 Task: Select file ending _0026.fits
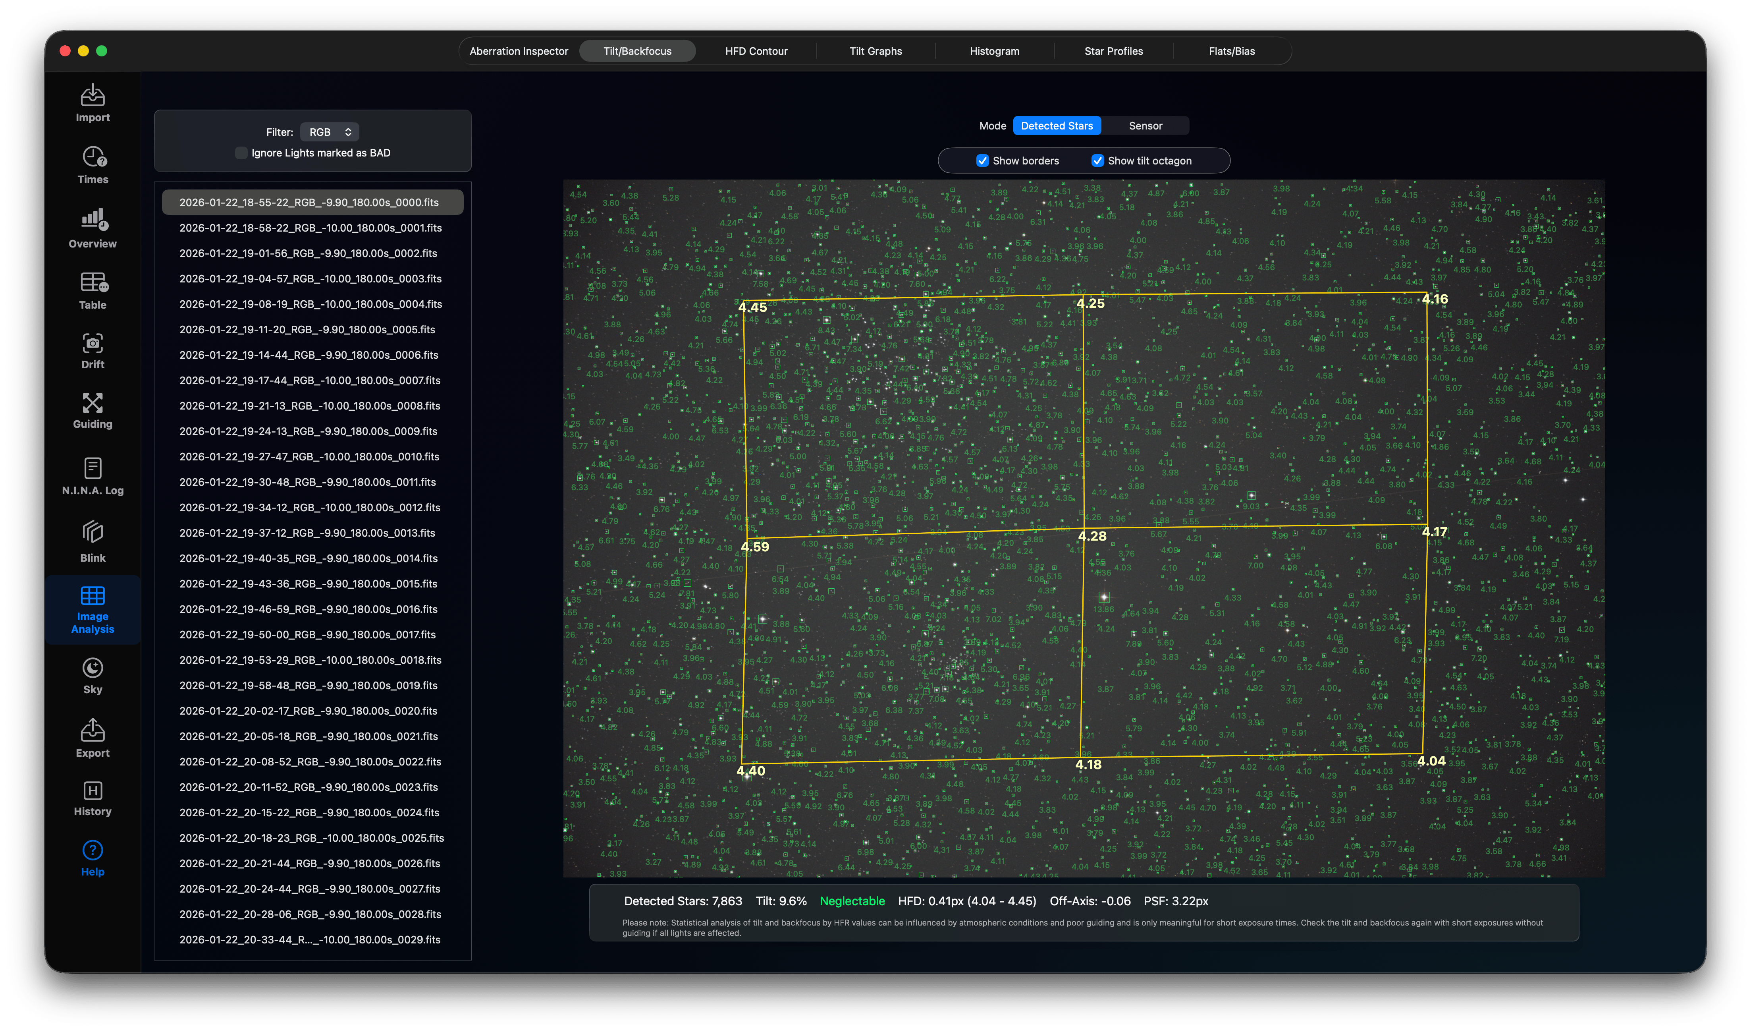point(313,863)
